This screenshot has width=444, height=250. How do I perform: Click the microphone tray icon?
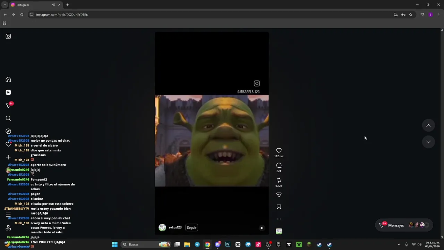click(407, 244)
